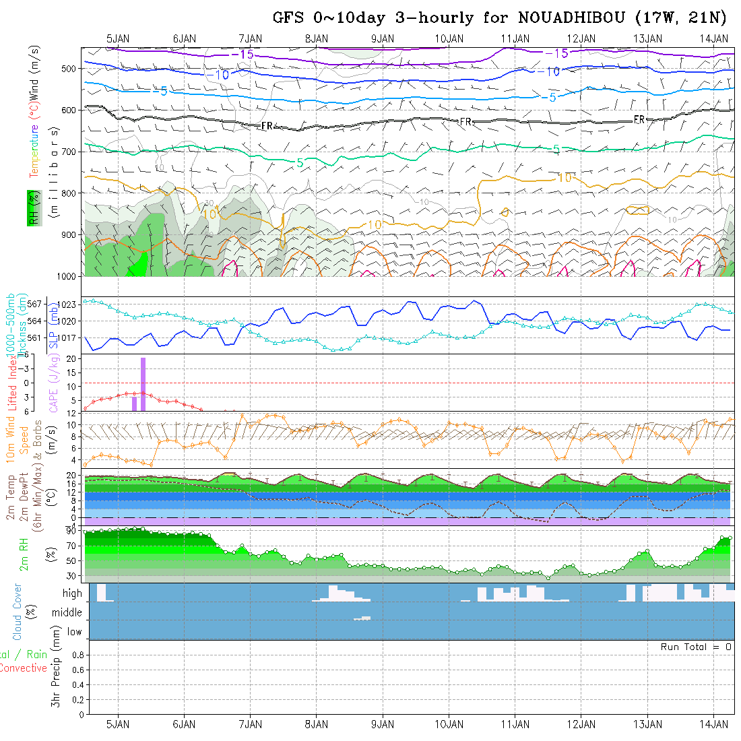Select the "middle" cloud cover row label
Image resolution: width=741 pixels, height=741 pixels.
67,612
